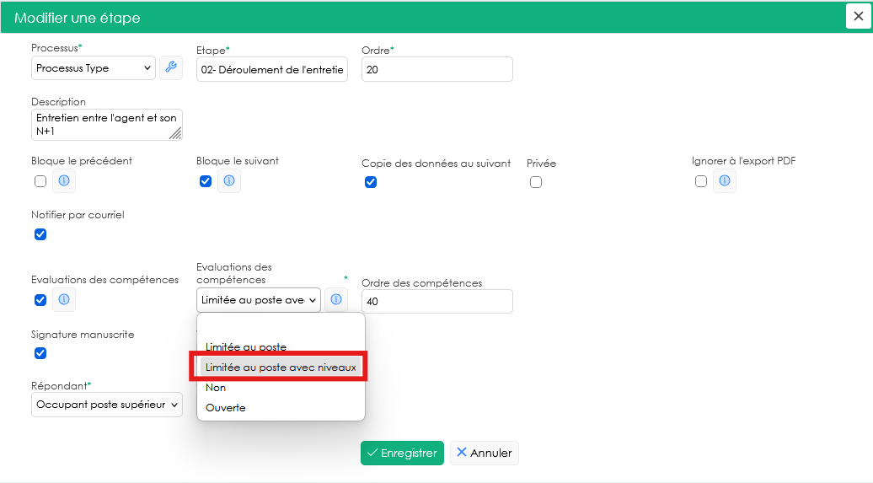Uncheck Signature manuscrite checkbox
Viewport: 873px width, 483px height.
pyautogui.click(x=40, y=353)
